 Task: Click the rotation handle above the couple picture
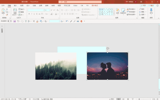coord(107,48)
